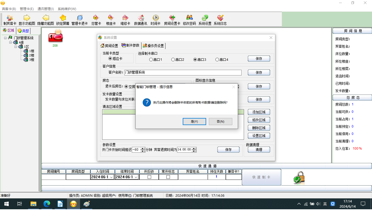Switch to the 操作员设置 tab
372x212 pixels.
click(x=153, y=46)
